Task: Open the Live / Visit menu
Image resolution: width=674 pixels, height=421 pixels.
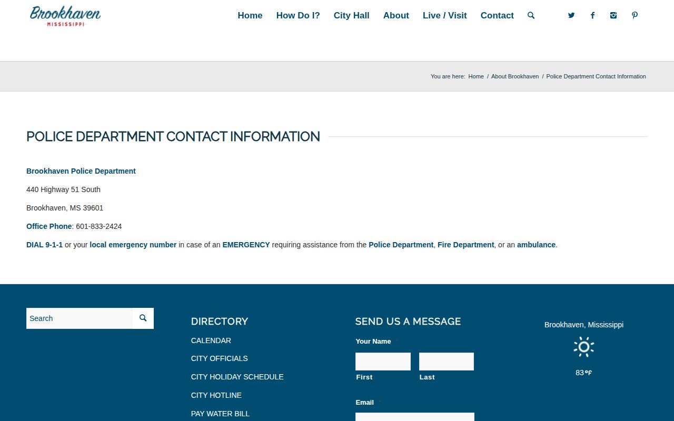Action: tap(445, 15)
